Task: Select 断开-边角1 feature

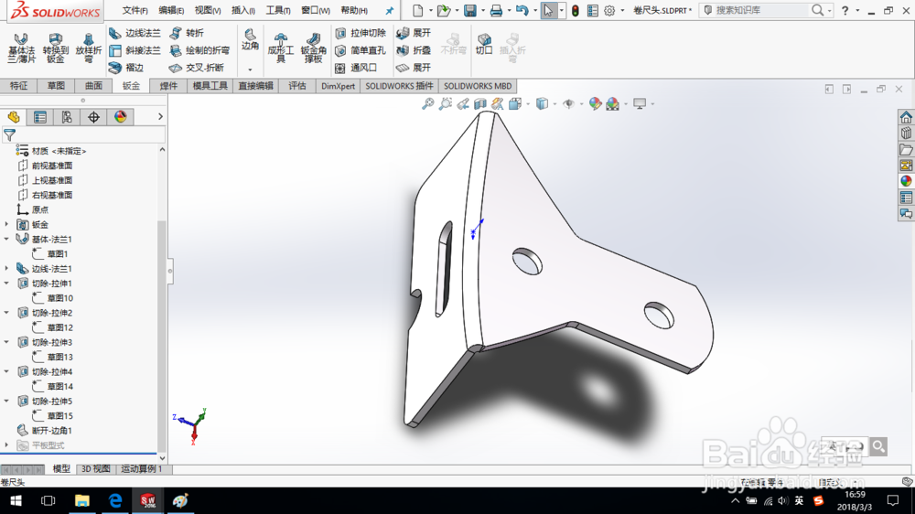Action: (x=44, y=431)
